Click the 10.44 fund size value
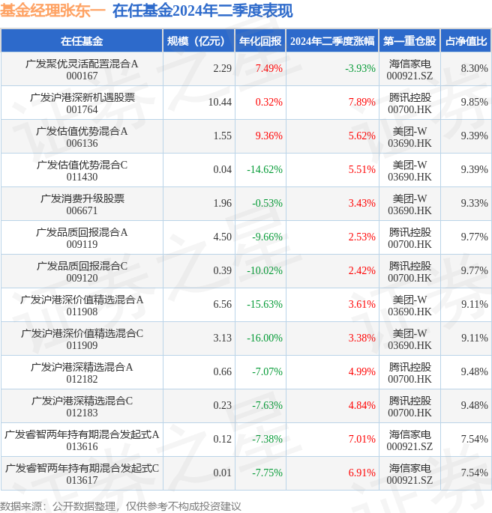The height and width of the screenshot is (513, 492). coord(220,102)
